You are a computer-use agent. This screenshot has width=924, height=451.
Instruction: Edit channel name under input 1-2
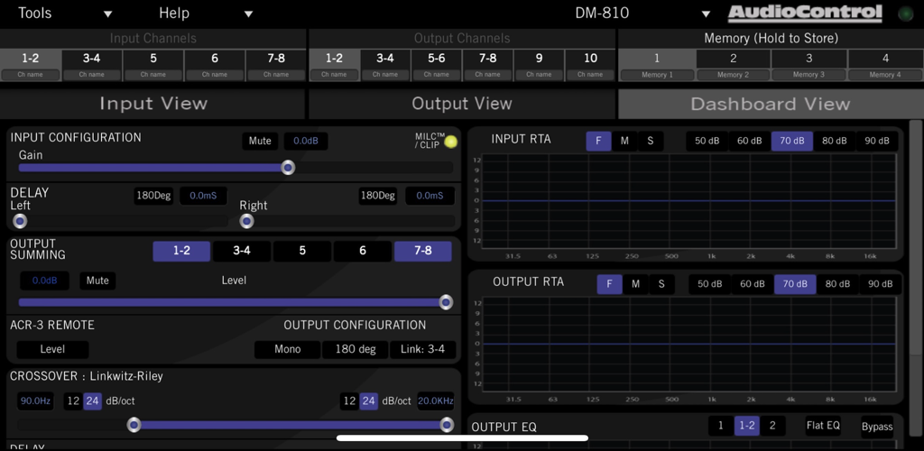pos(30,75)
